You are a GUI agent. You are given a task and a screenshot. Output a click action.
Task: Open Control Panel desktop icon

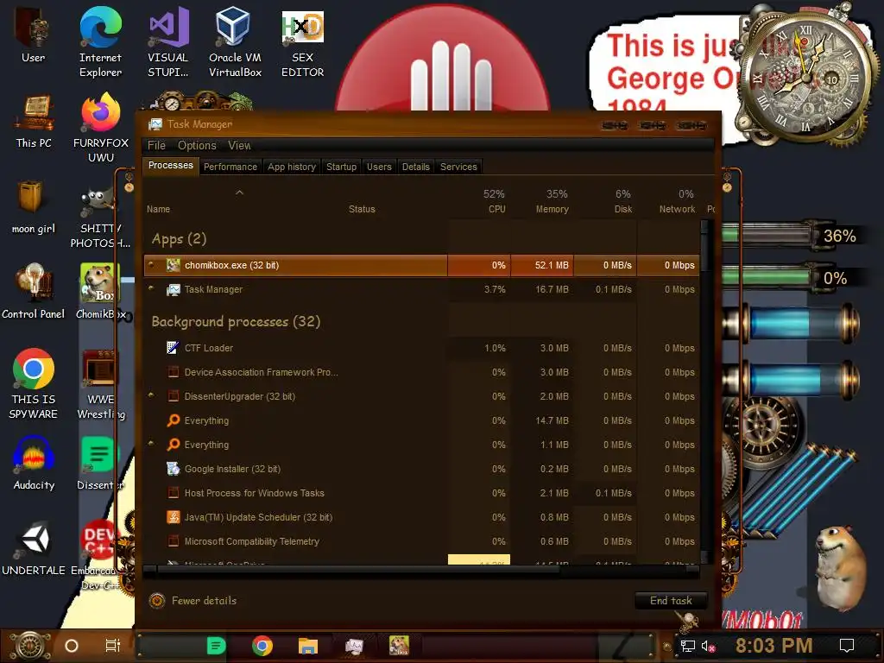(x=34, y=292)
